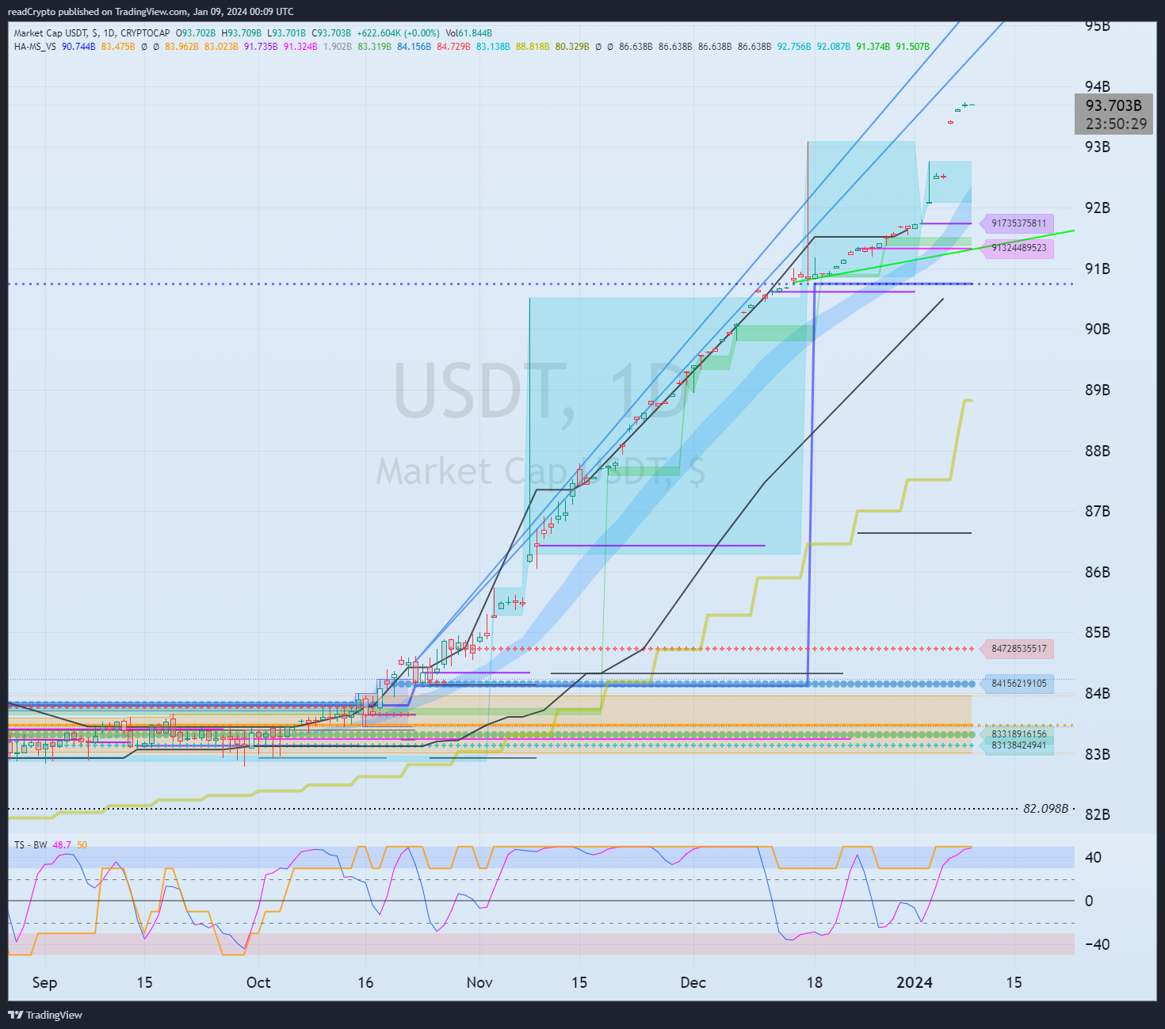
Task: Select the red price label 84728535517
Action: (x=1018, y=649)
